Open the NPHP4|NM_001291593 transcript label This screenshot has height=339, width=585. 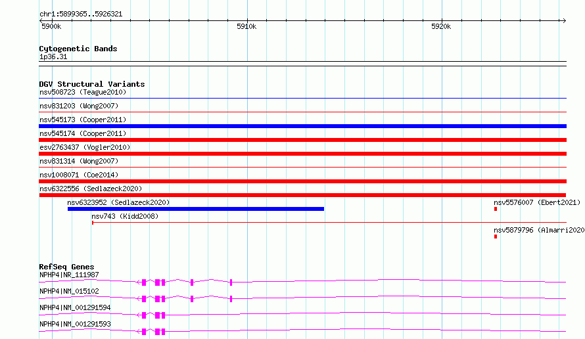coord(75,324)
